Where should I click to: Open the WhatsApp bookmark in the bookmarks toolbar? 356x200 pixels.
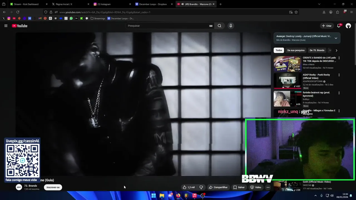[x=71, y=18]
